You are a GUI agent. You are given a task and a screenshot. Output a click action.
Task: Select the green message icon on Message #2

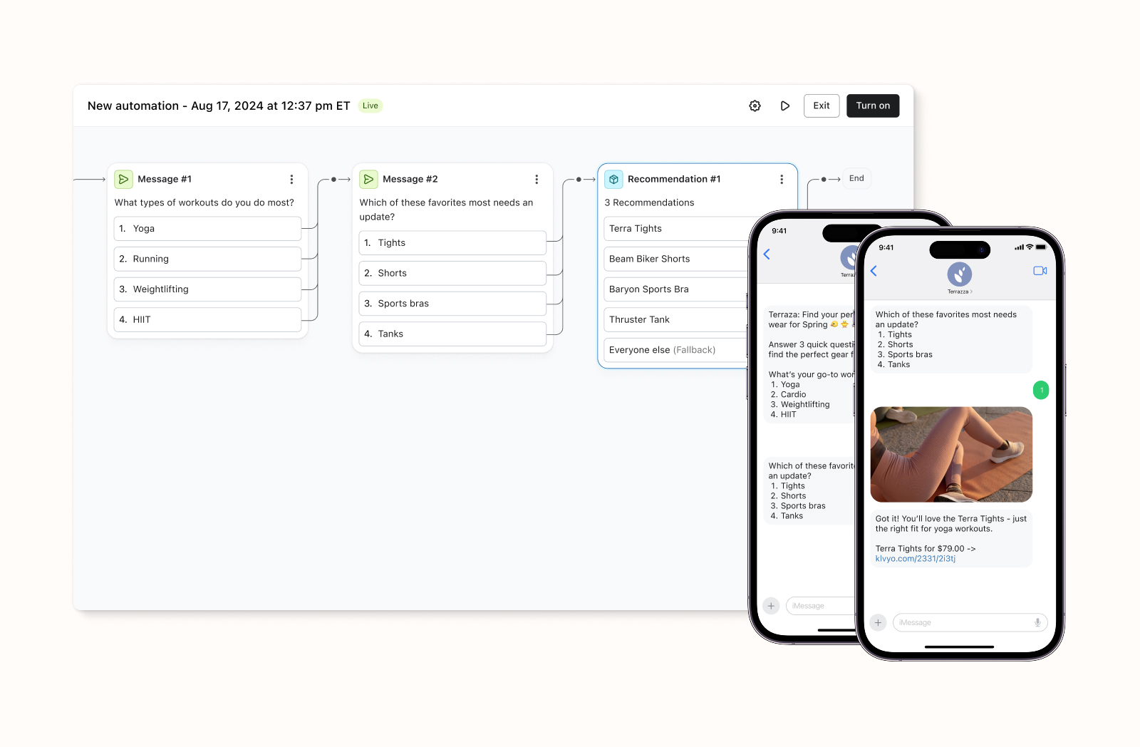(x=368, y=179)
